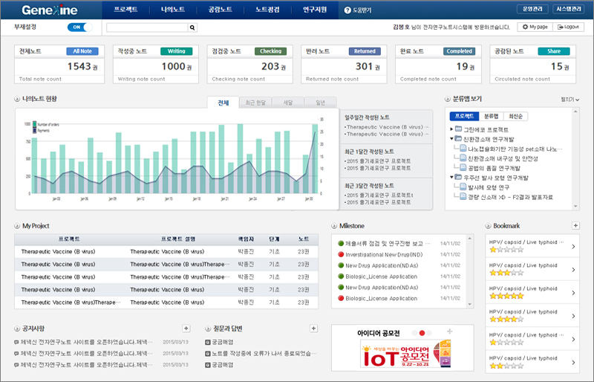Click the plus icon beside 공지사항
Screen dimensions: 594x382
(x=186, y=328)
